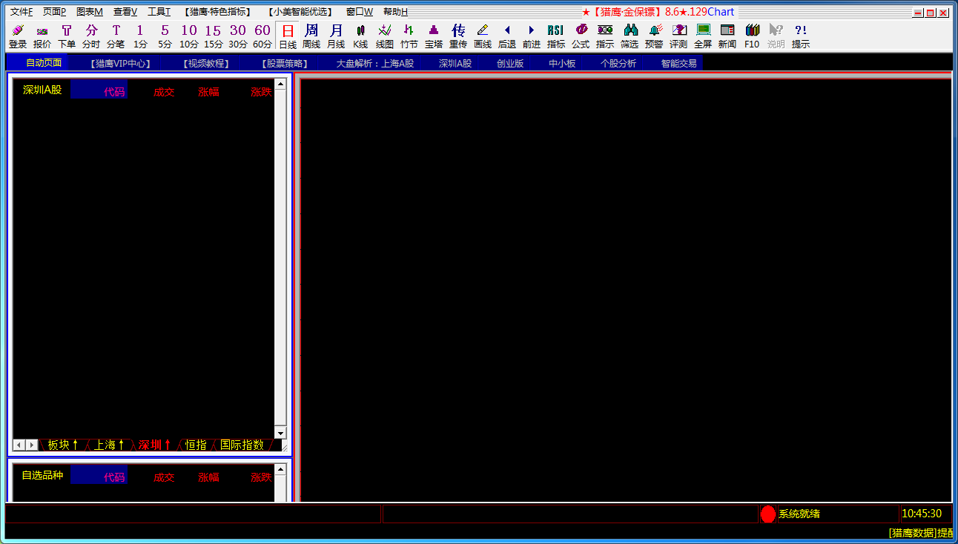This screenshot has width=958, height=544.
Task: Open the RSI 指标 indicators icon
Action: 556,36
